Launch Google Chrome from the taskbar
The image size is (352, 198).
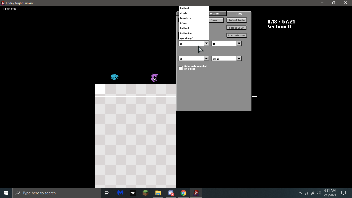click(x=183, y=193)
